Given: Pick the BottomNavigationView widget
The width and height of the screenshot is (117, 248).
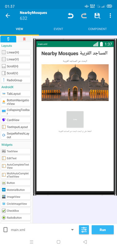Looking at the screenshot, I should coord(16,102).
